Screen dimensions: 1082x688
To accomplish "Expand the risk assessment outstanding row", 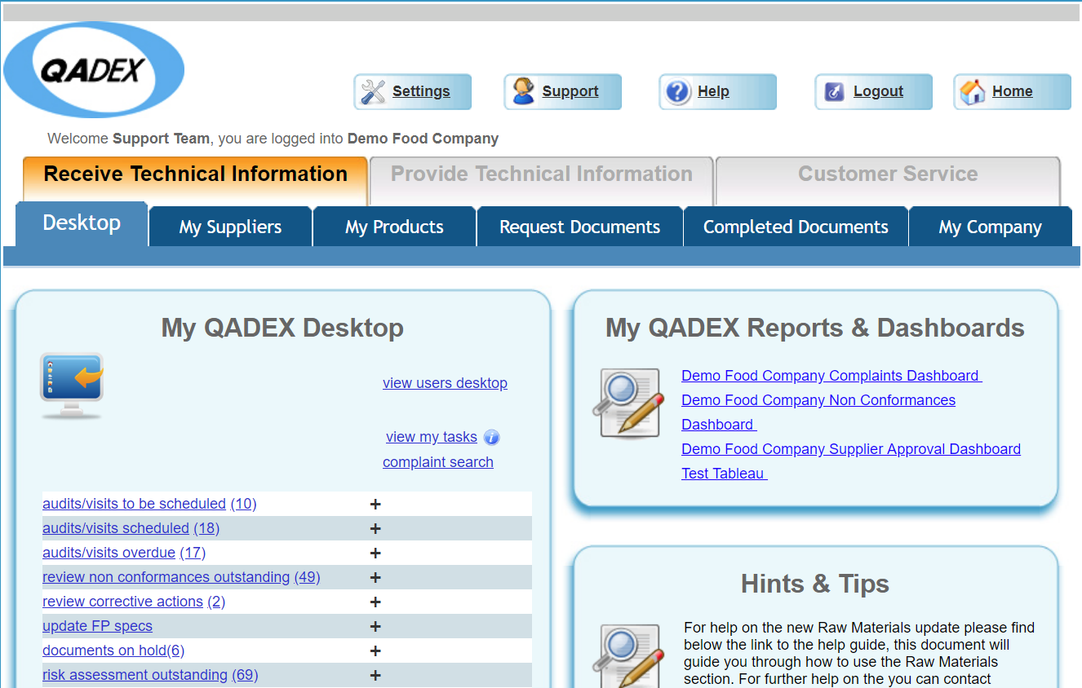I will click(x=375, y=675).
